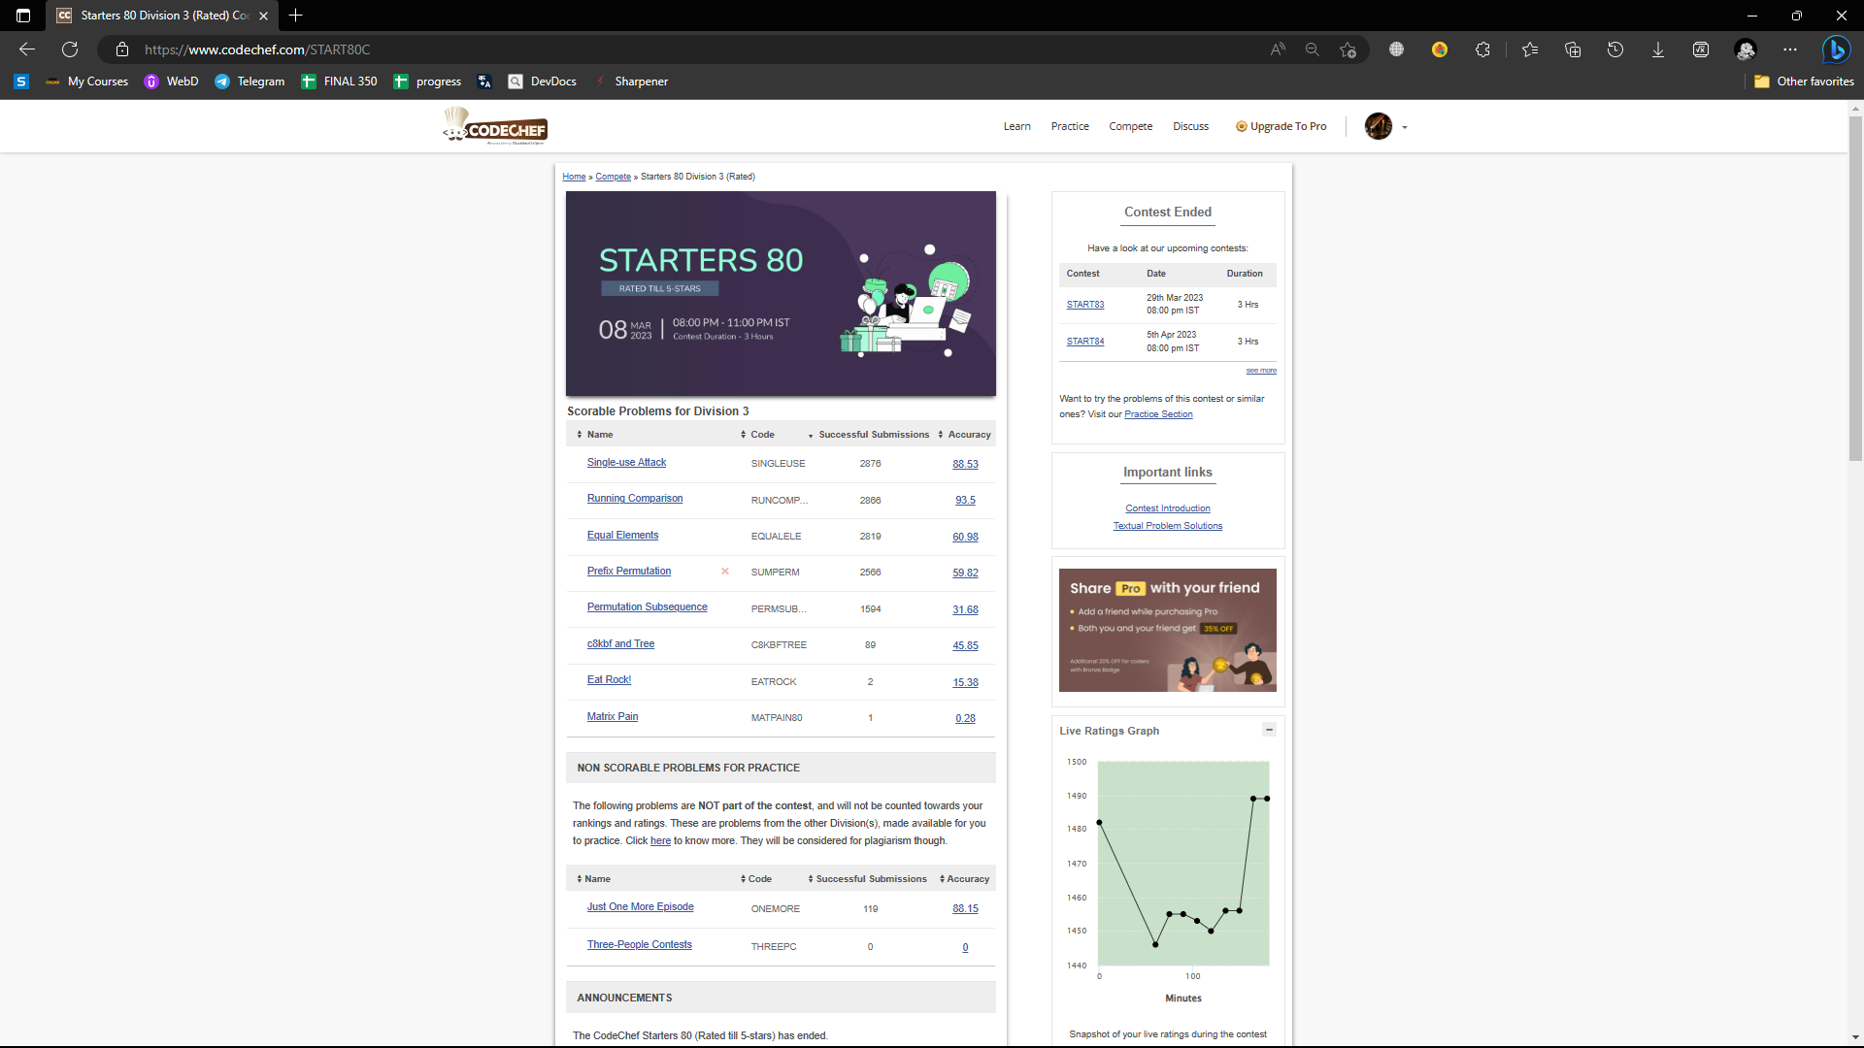Open the Compete menu
The height and width of the screenshot is (1048, 1864).
click(1130, 127)
